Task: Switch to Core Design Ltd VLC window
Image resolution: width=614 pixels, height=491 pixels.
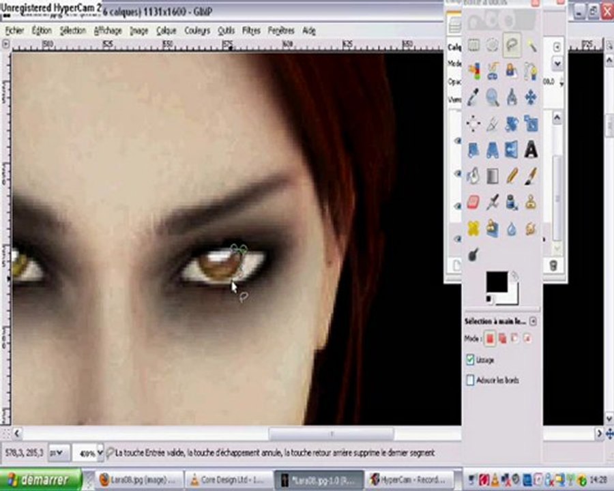Action: click(229, 479)
